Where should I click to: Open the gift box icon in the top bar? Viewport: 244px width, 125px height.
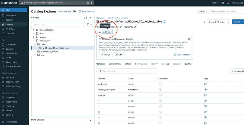click(223, 3)
